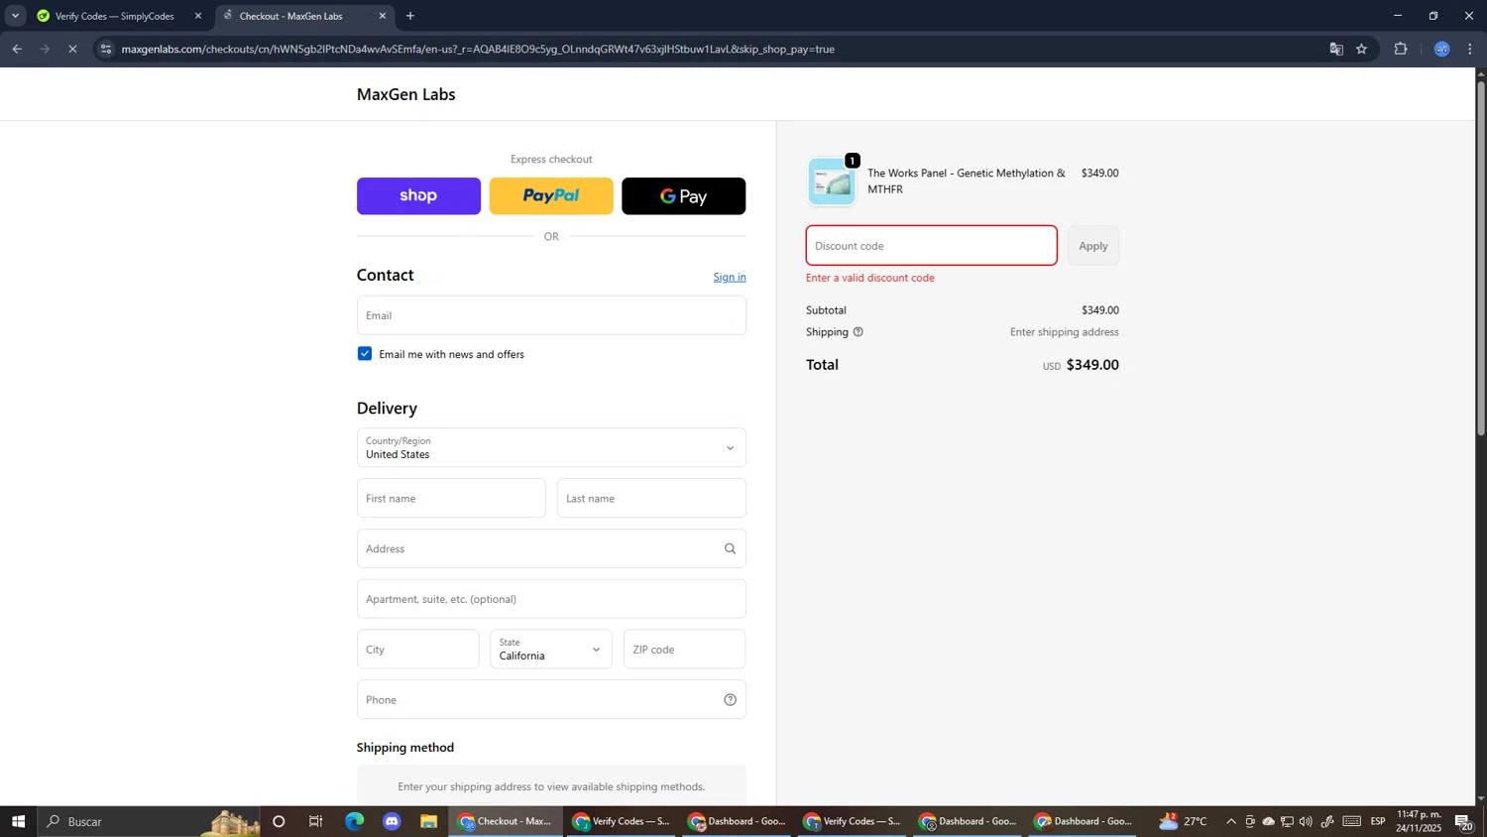Switch to first Dashboard - Goo... taskbar window
The image size is (1487, 837).
737,821
